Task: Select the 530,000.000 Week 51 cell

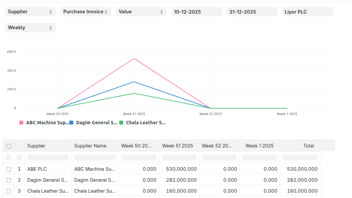Action: (181, 169)
